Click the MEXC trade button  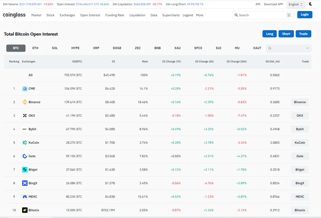pyautogui.click(x=300, y=197)
